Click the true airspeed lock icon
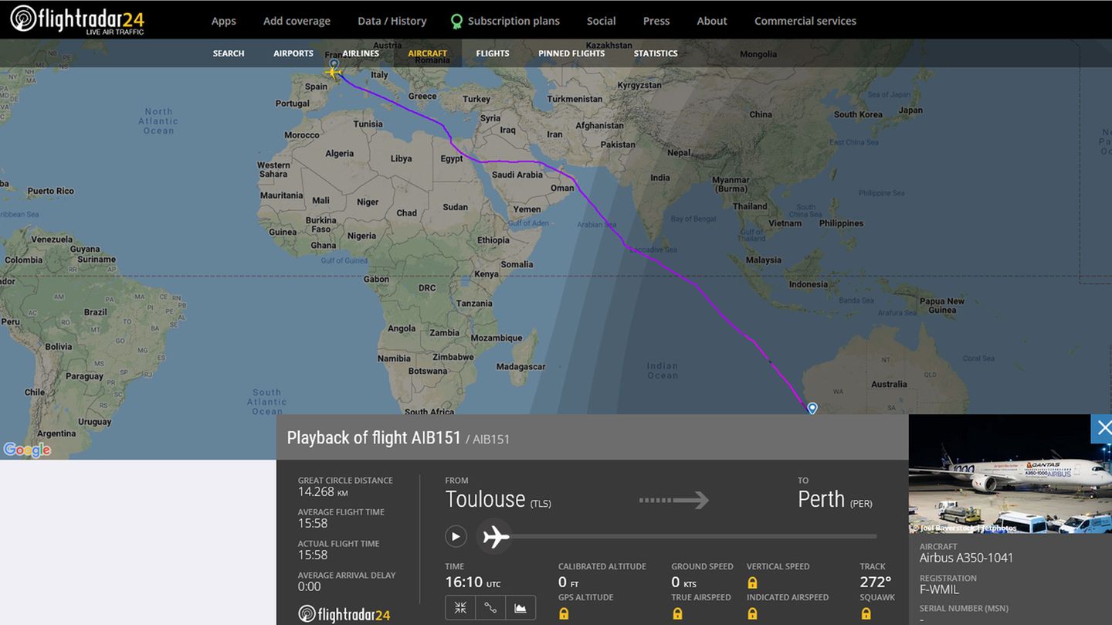 677,613
